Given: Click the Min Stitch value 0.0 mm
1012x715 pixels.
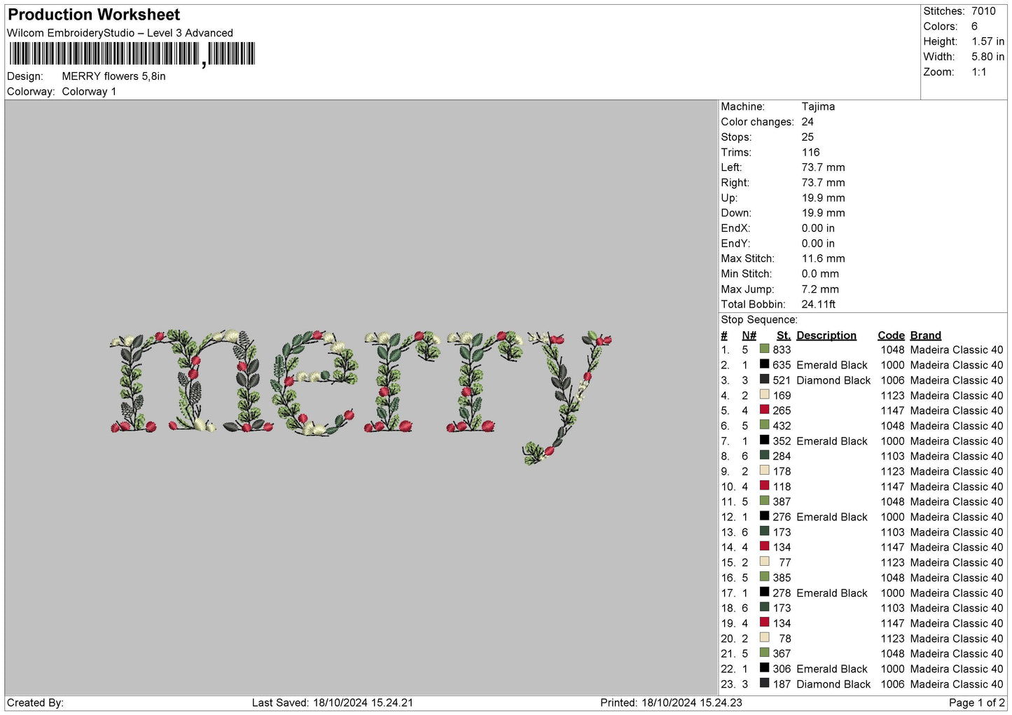Looking at the screenshot, I should point(820,274).
